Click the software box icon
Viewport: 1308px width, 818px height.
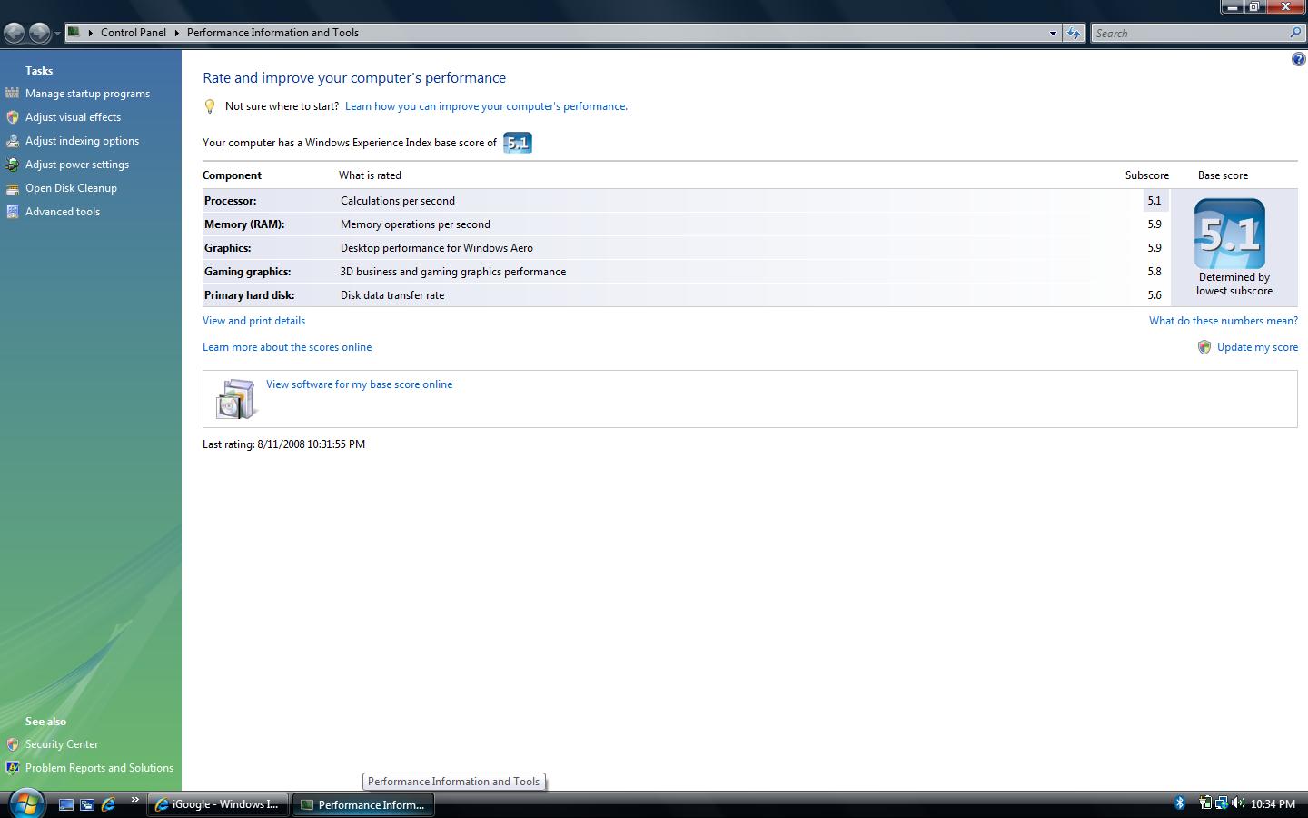click(236, 399)
